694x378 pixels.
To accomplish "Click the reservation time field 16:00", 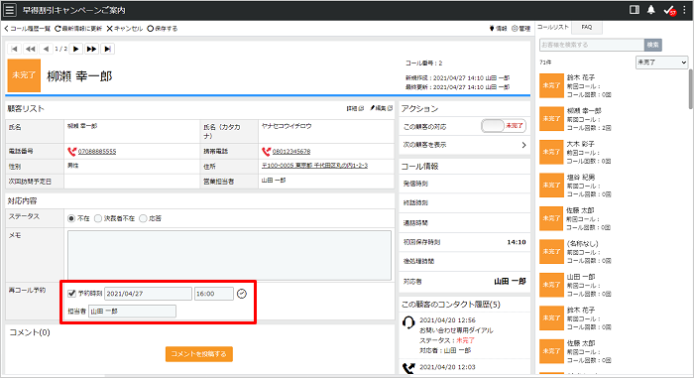I will click(214, 294).
